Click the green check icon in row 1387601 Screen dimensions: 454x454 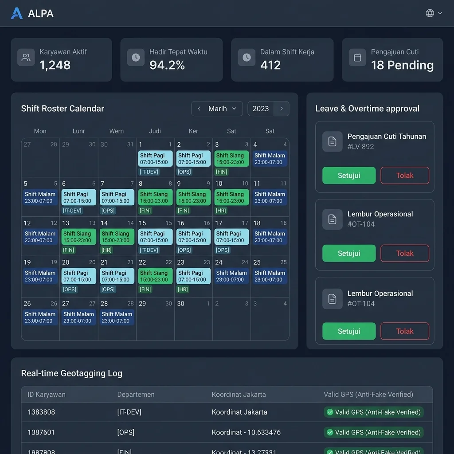pos(330,432)
